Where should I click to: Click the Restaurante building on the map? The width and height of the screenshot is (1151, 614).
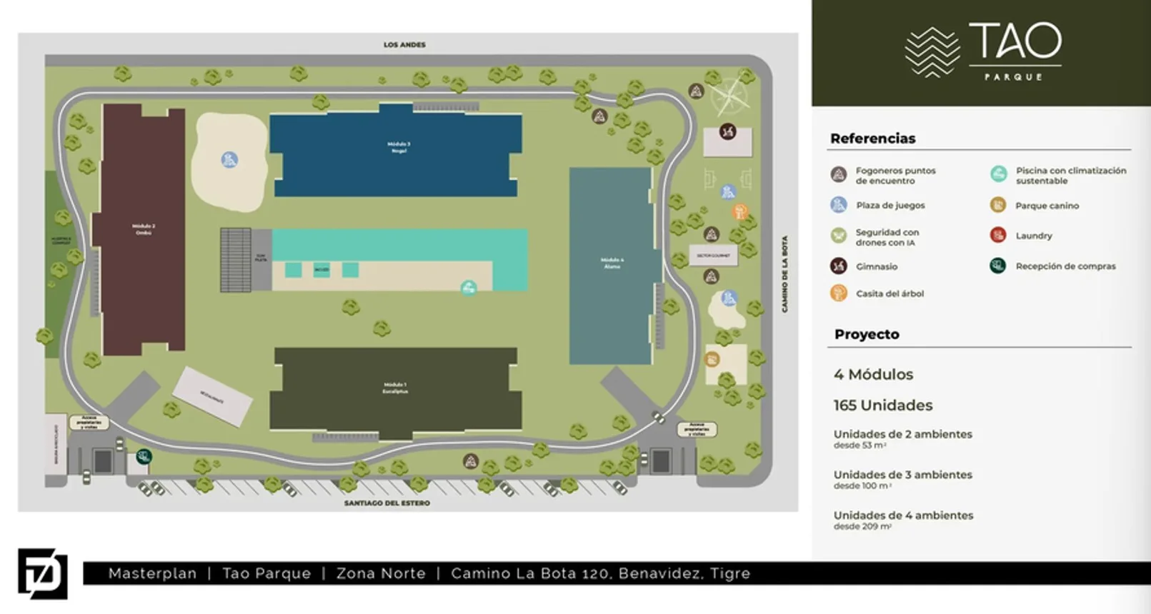tap(212, 396)
